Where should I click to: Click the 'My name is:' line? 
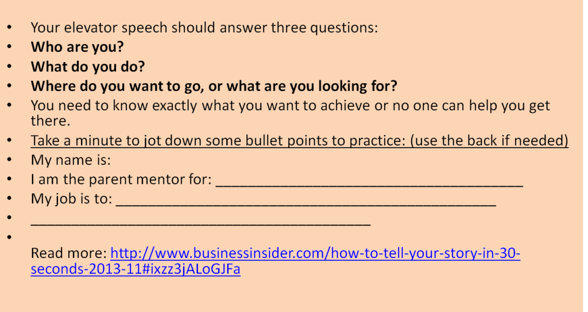[x=71, y=160]
